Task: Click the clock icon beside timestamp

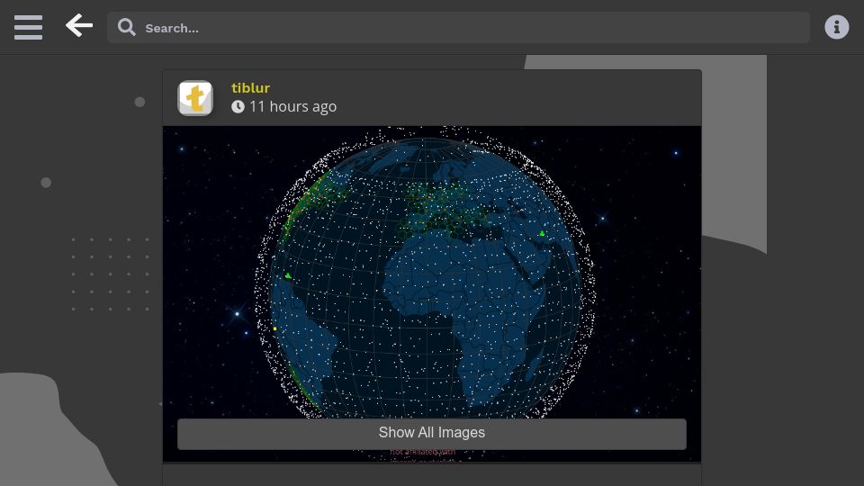Action: tap(238, 106)
